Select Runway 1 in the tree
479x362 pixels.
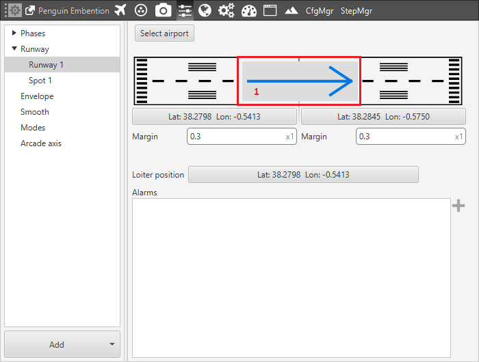62,65
